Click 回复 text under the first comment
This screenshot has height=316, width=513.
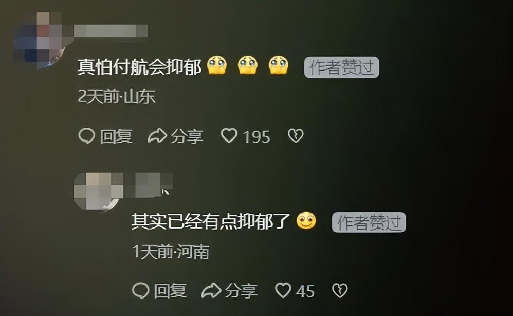[116, 136]
